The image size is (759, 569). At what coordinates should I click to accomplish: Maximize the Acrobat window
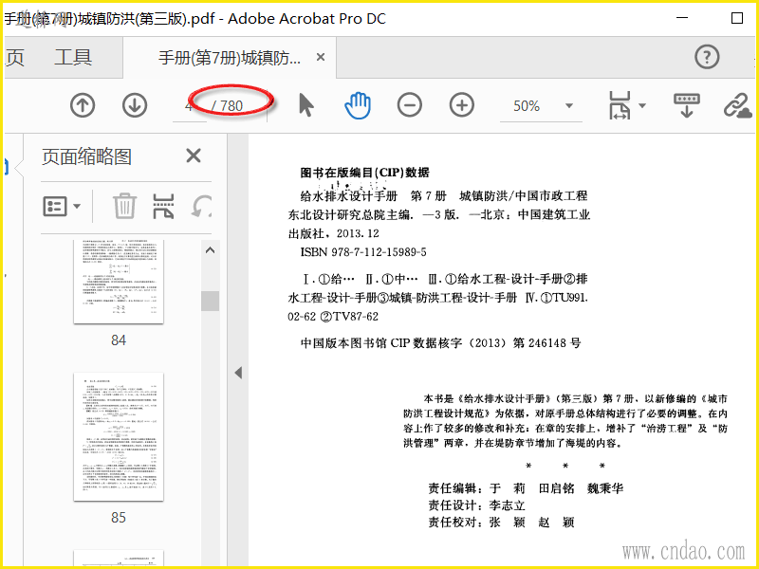737,18
